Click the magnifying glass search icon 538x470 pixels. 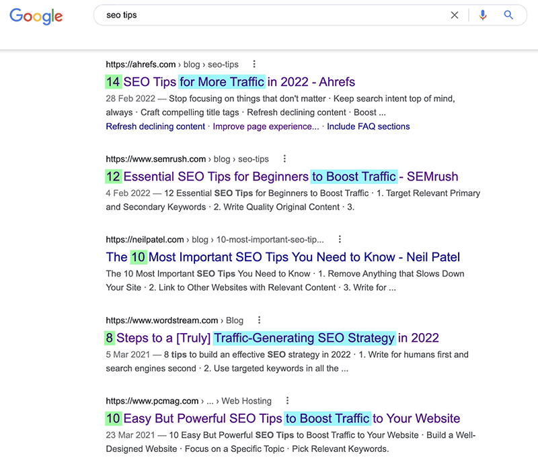point(508,15)
